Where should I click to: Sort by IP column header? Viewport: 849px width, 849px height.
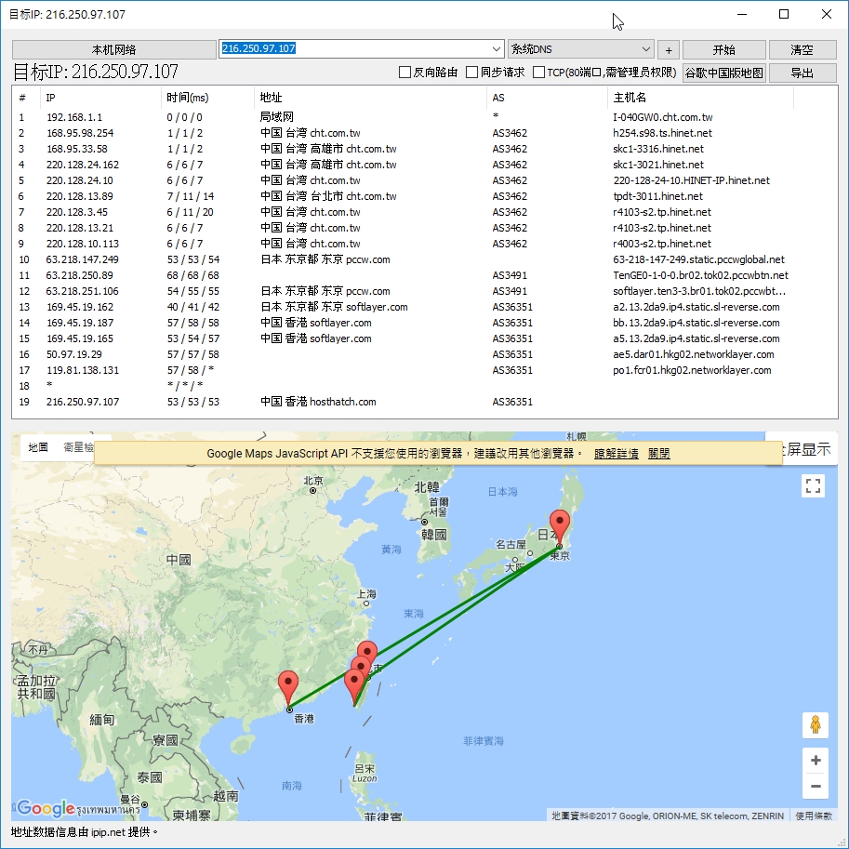coord(100,98)
